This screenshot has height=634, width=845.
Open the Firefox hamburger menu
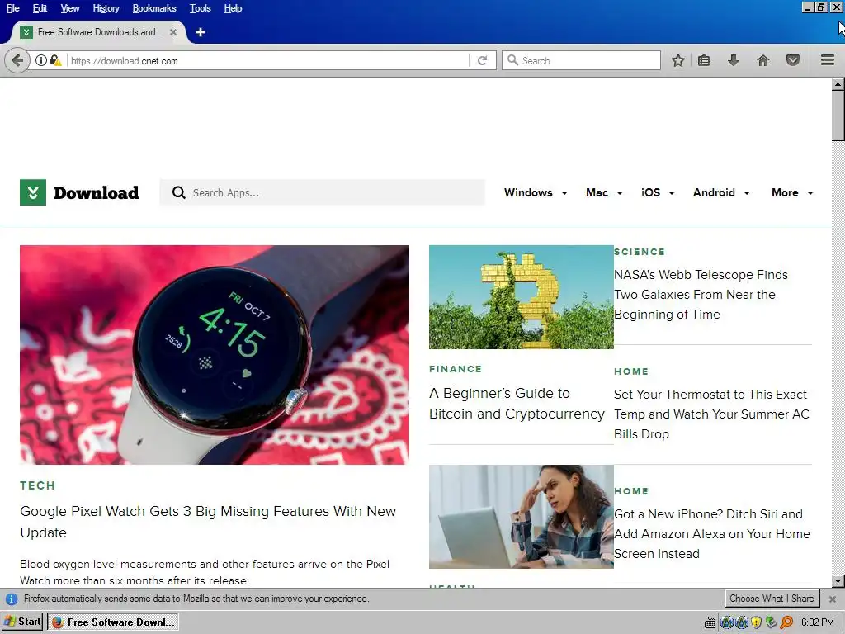coord(828,60)
